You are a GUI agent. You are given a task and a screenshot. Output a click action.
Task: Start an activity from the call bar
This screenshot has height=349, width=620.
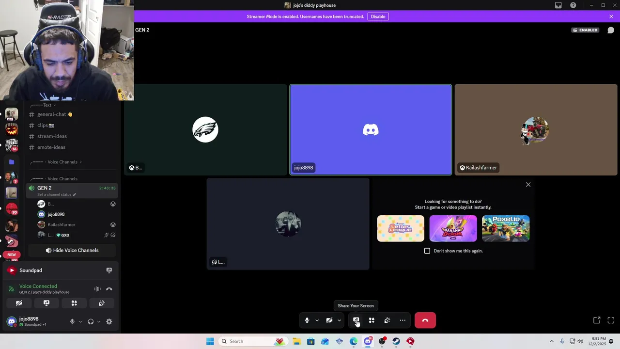click(x=372, y=320)
